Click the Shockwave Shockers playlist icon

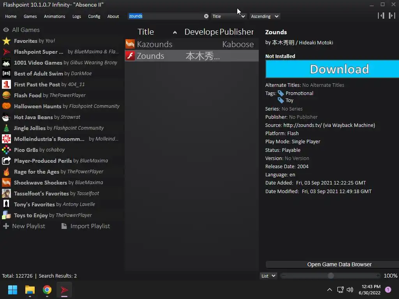tap(6, 183)
